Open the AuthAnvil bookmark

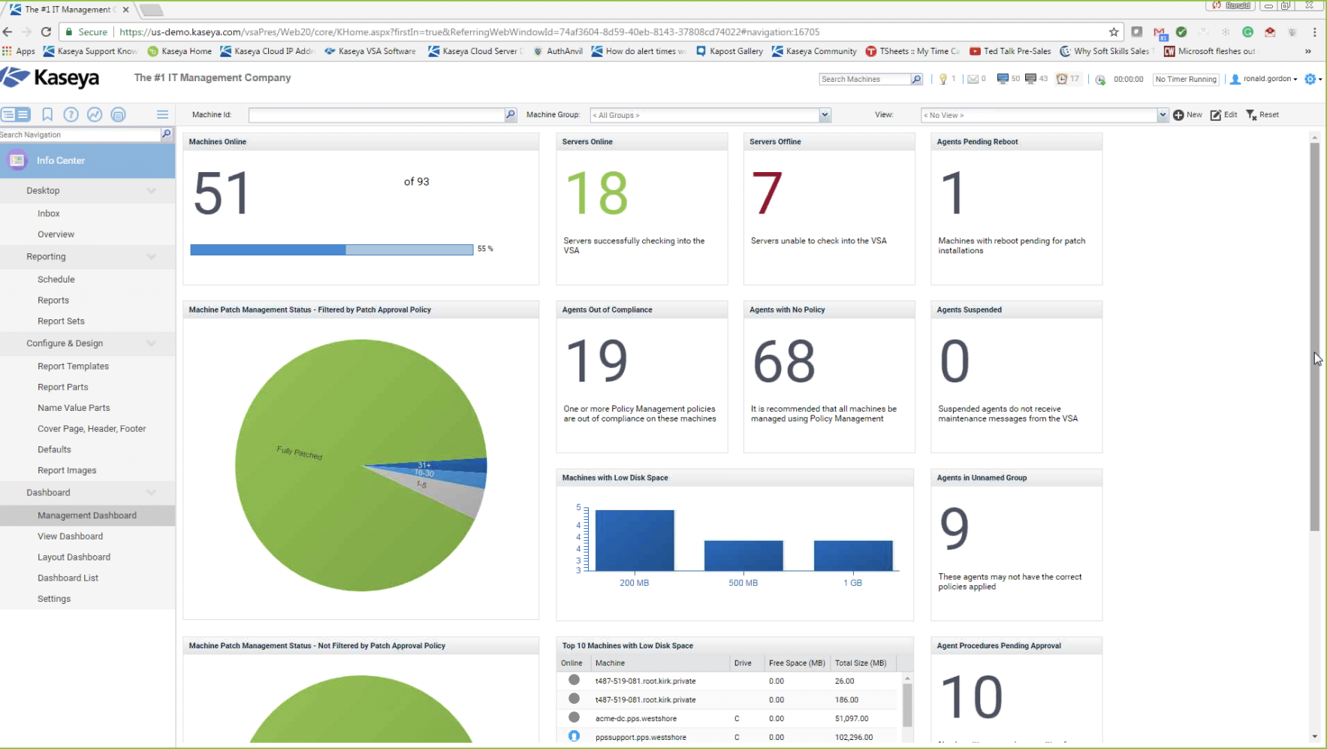pyautogui.click(x=558, y=51)
